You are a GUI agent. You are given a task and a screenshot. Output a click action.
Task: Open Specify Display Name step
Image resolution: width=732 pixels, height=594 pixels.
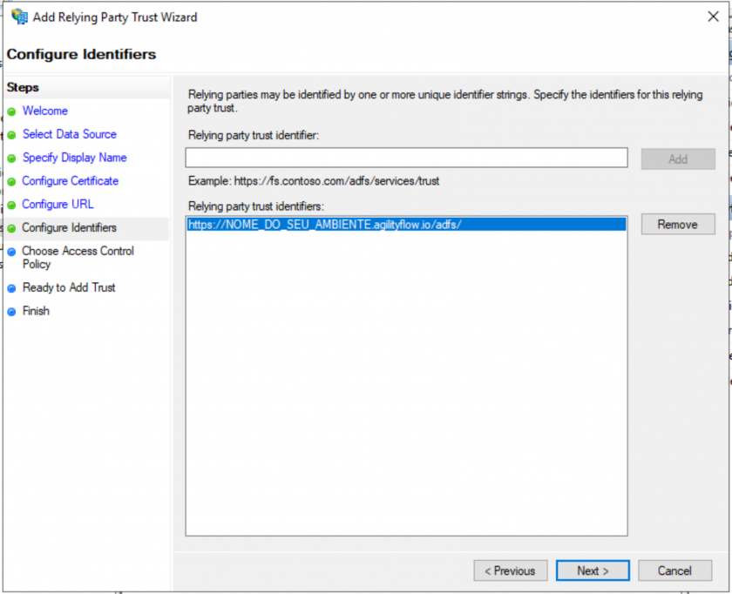tap(75, 158)
